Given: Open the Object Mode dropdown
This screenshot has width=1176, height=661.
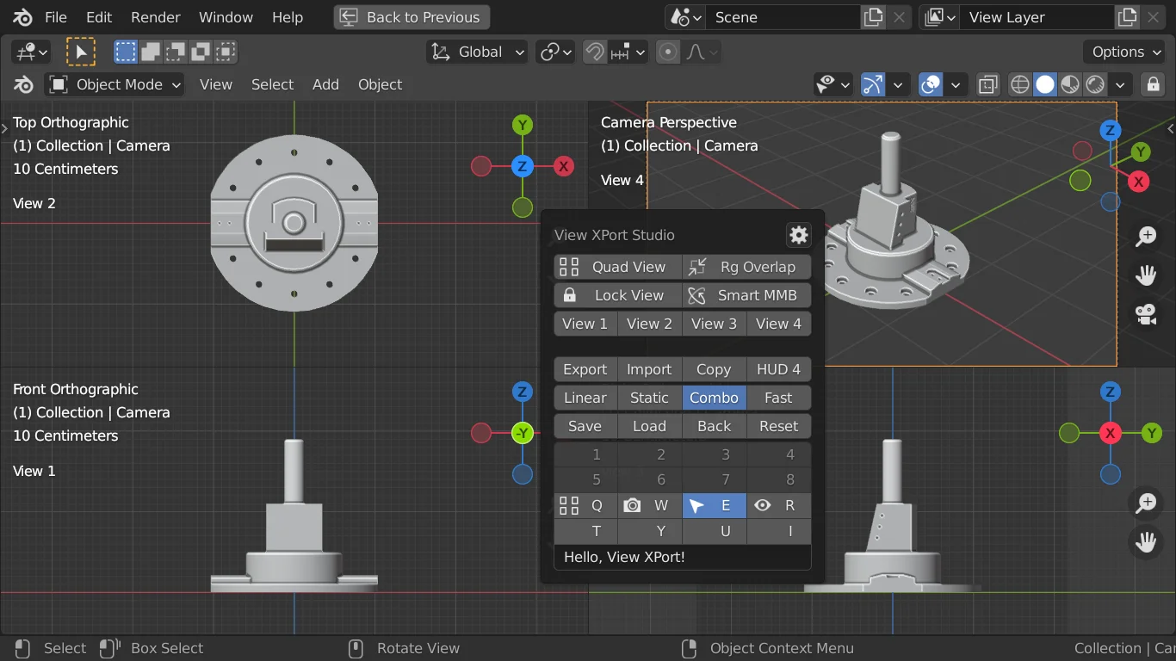Looking at the screenshot, I should click(x=114, y=84).
